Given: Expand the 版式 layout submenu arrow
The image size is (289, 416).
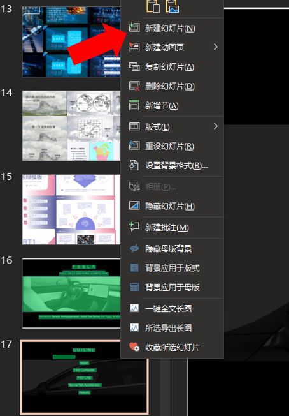Looking at the screenshot, I should 216,126.
